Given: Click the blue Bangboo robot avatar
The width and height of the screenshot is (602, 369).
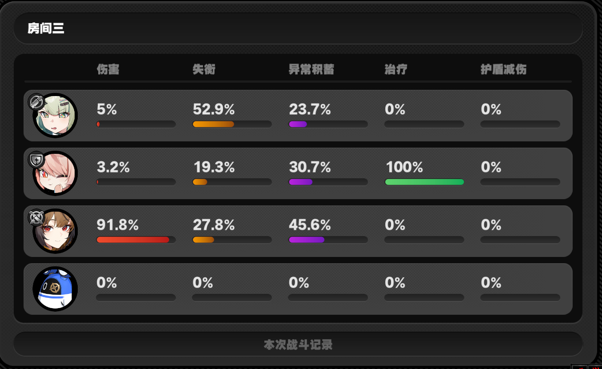Looking at the screenshot, I should pyautogui.click(x=55, y=289).
